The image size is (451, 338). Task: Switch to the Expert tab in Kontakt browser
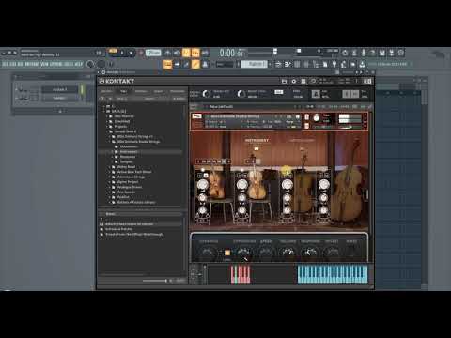pyautogui.click(x=158, y=91)
